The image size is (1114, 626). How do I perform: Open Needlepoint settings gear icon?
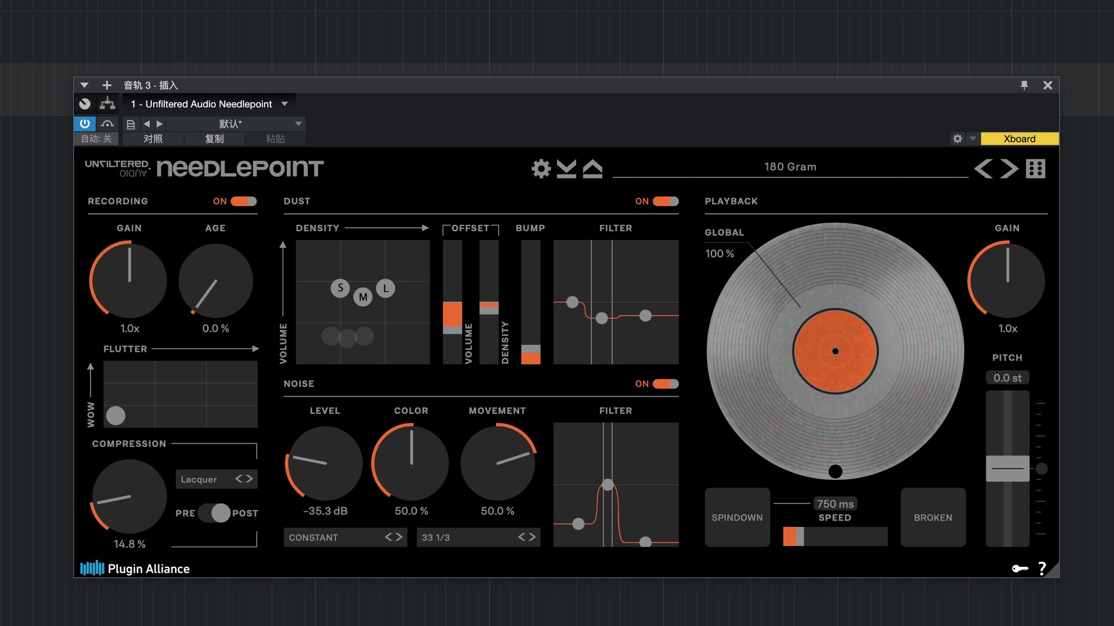[541, 169]
